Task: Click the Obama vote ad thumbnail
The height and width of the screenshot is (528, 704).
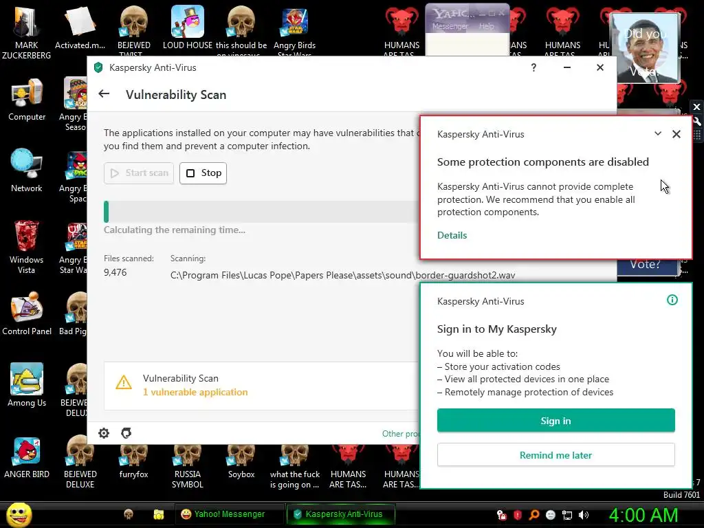Action: pos(645,48)
